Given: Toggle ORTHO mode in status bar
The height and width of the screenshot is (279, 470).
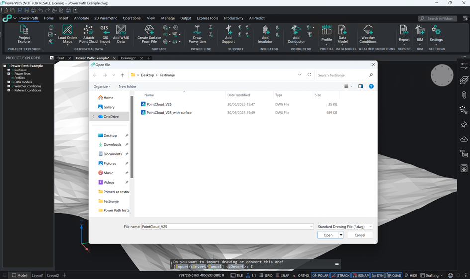Looking at the screenshot, I should [301, 275].
